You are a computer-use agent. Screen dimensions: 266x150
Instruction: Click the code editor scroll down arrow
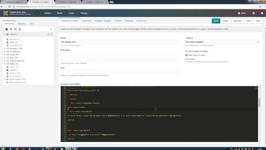[259, 141]
